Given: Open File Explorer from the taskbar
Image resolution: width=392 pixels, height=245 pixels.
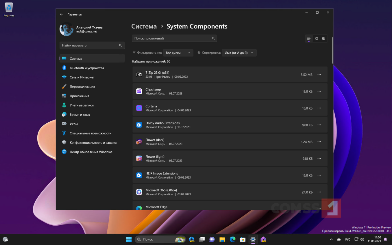Looking at the screenshot, I should (222, 239).
